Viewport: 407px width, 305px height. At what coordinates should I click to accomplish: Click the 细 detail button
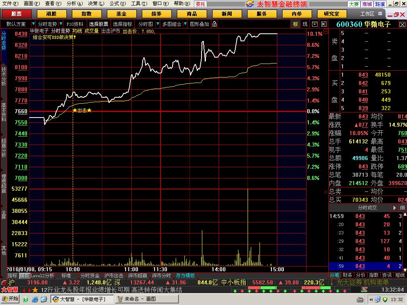click(402, 208)
